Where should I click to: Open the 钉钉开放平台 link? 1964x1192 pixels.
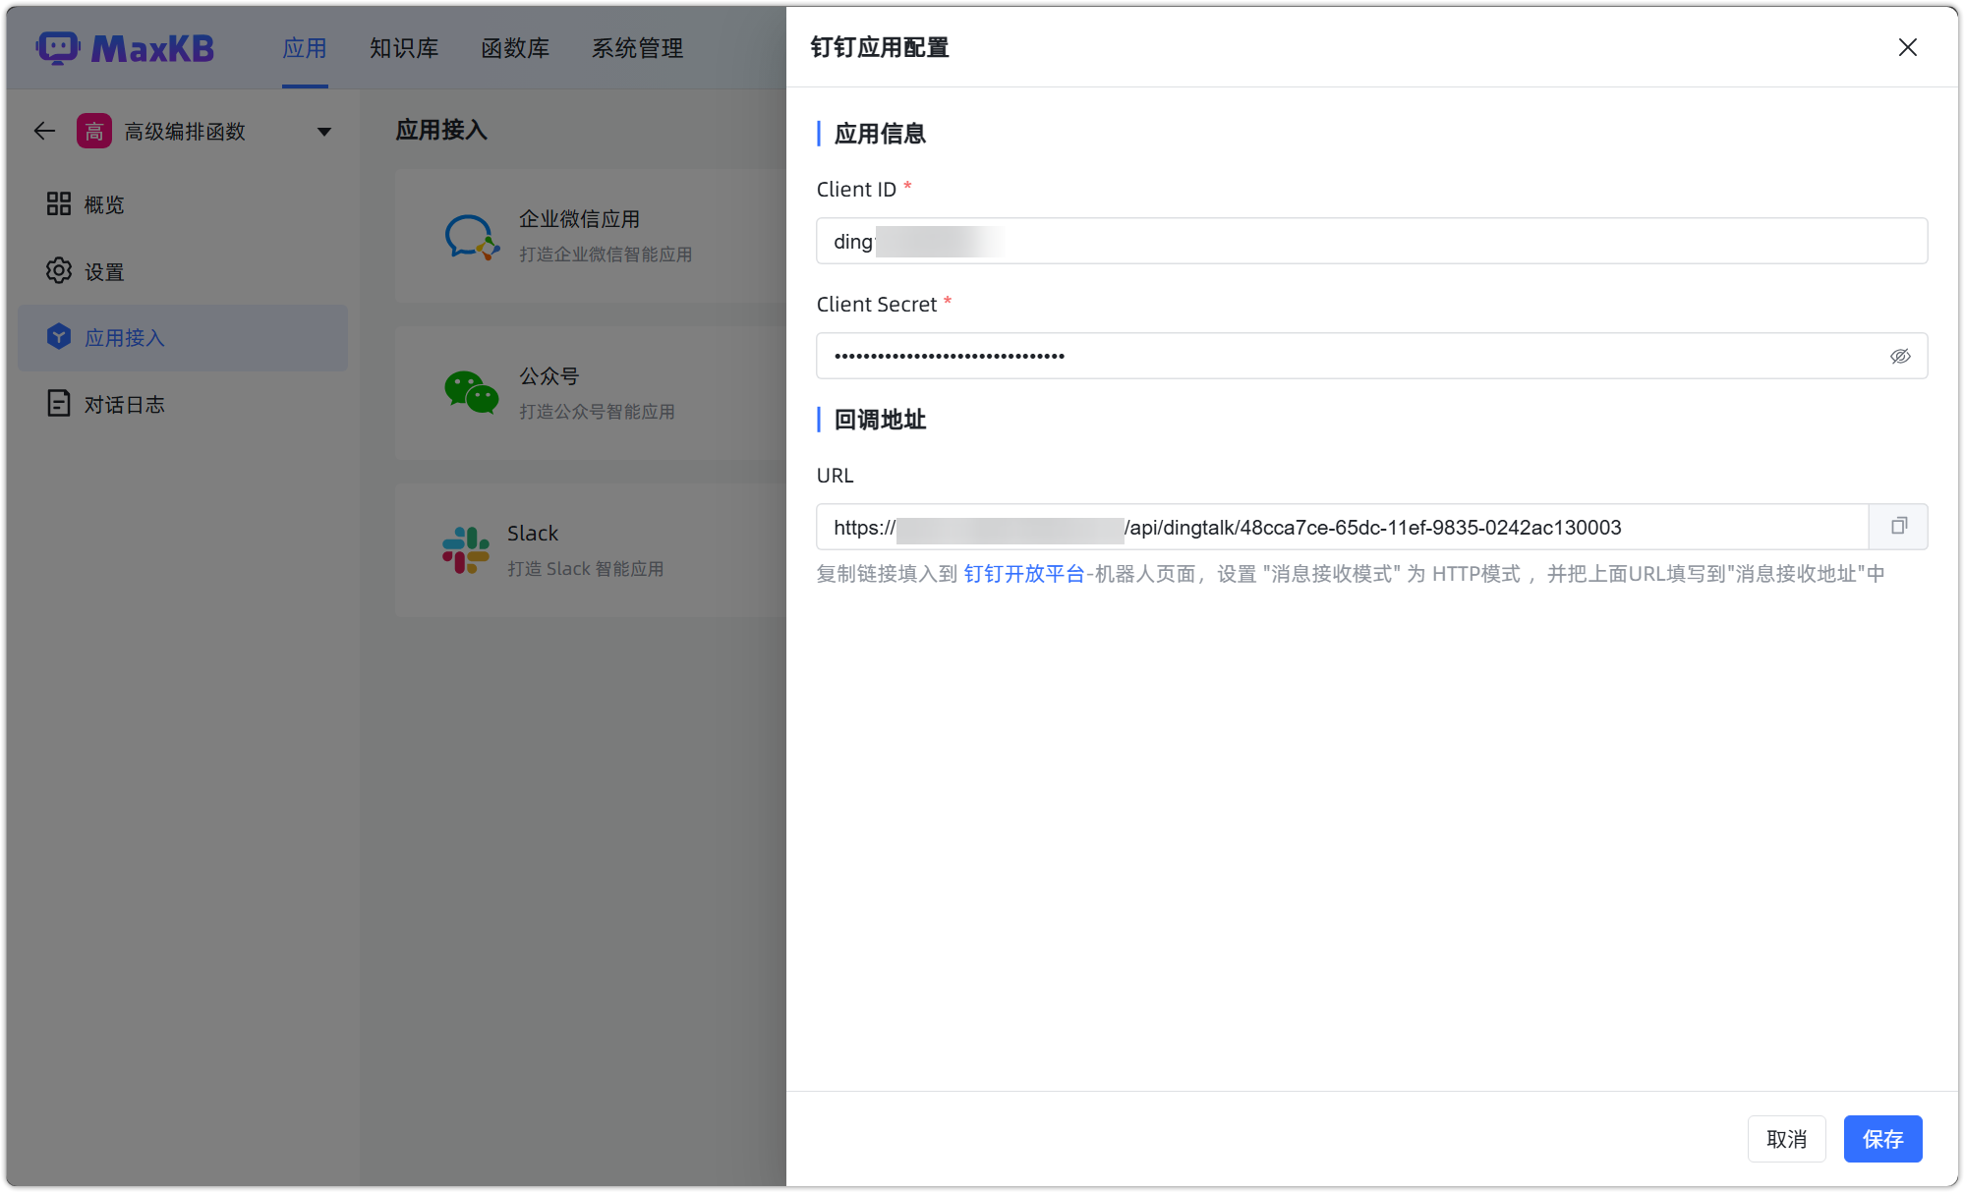[x=1024, y=573]
